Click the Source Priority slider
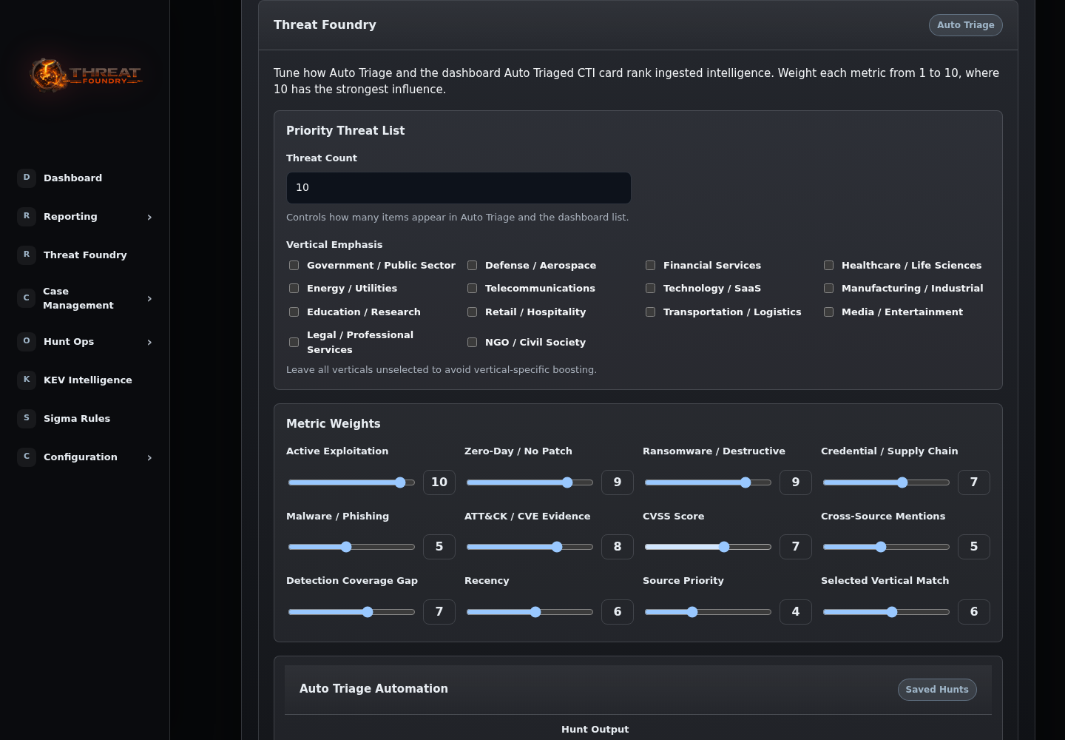The height and width of the screenshot is (740, 1065). point(708,612)
